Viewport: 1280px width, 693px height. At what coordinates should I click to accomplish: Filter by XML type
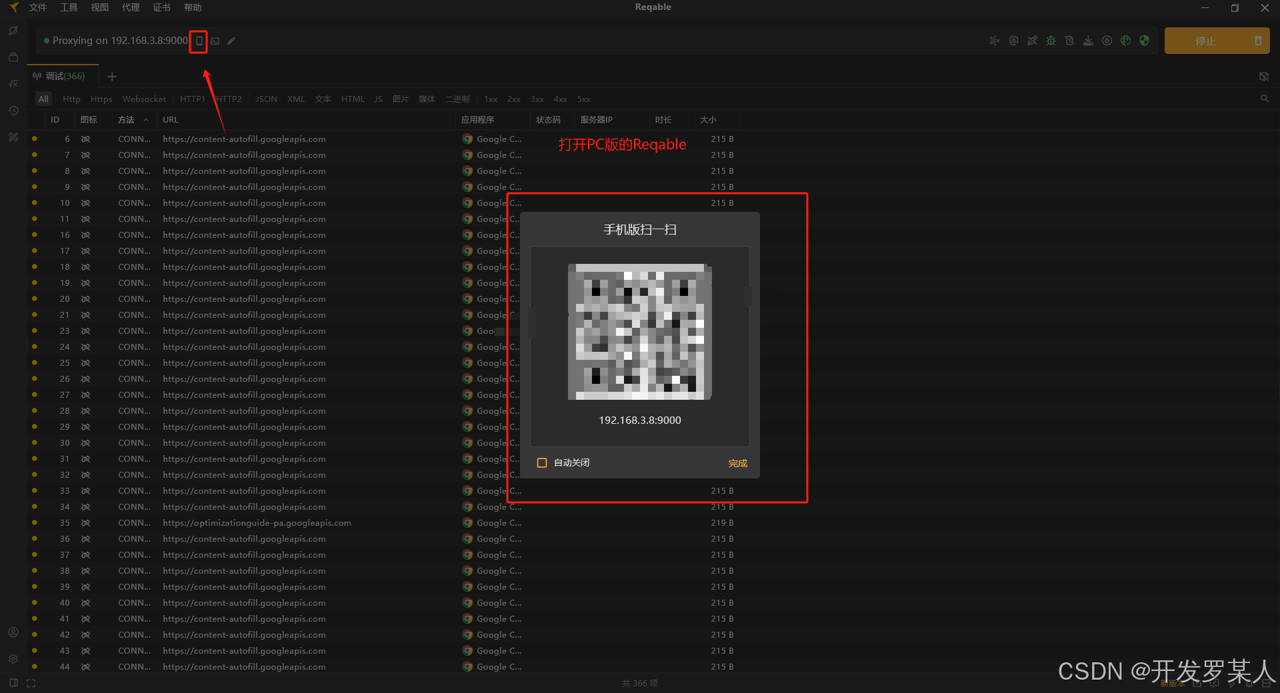click(x=296, y=99)
